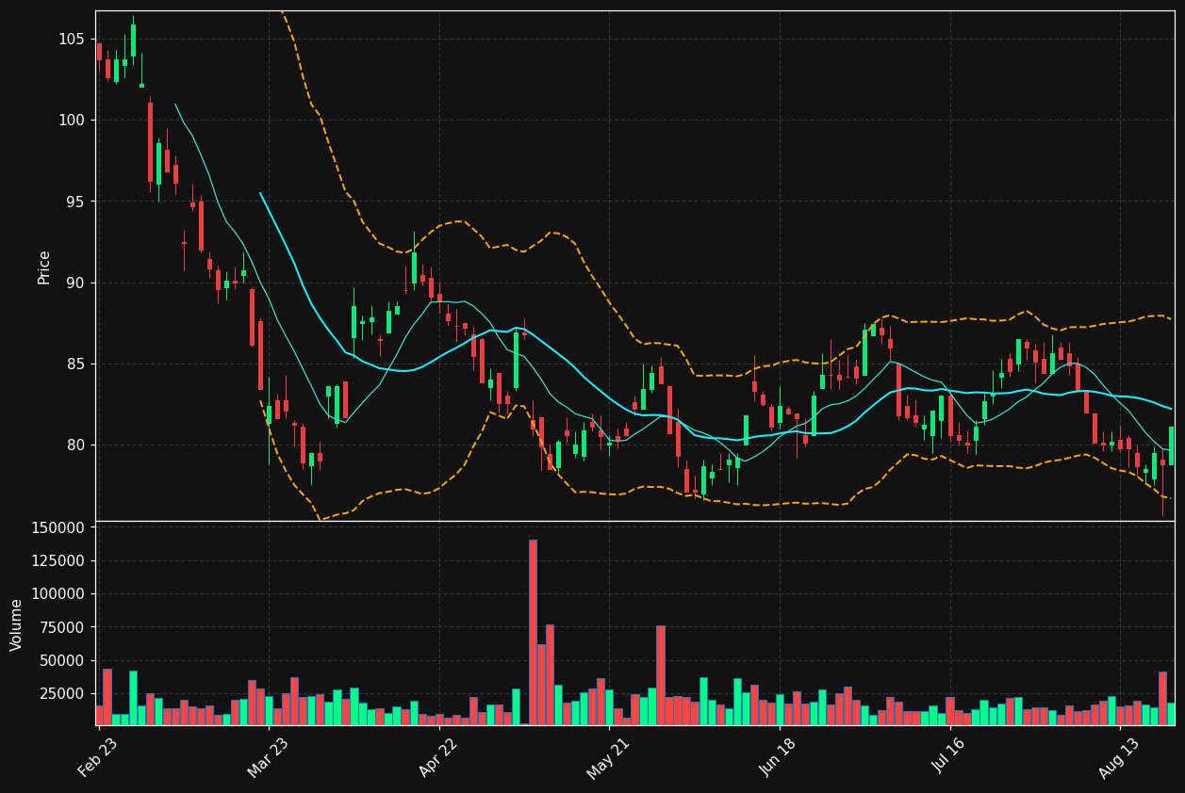
Task: Click the May 21 date label
Action: pos(609,757)
